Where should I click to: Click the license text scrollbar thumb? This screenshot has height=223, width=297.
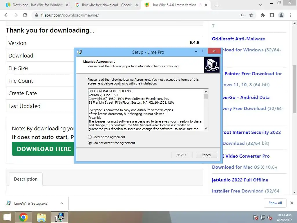click(206, 96)
